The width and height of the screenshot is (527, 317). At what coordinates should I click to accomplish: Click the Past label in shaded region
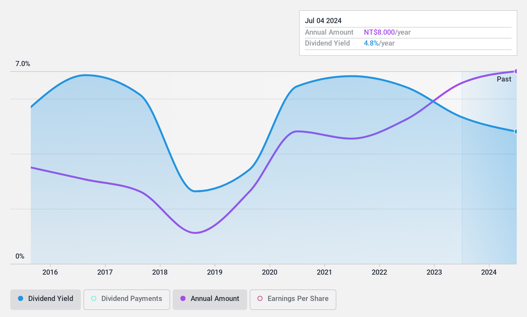[504, 79]
